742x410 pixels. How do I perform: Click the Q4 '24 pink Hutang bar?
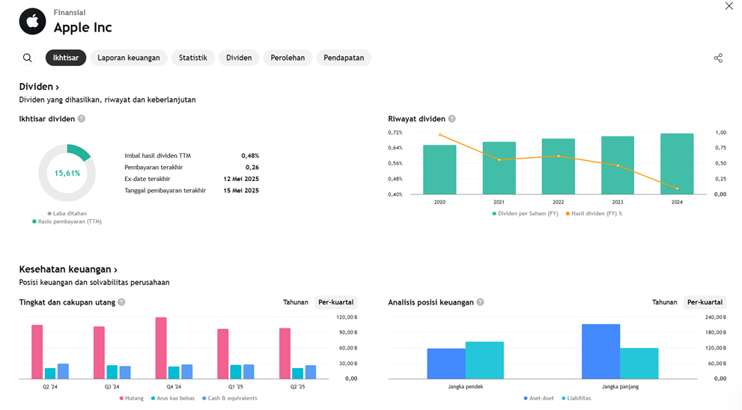161,348
